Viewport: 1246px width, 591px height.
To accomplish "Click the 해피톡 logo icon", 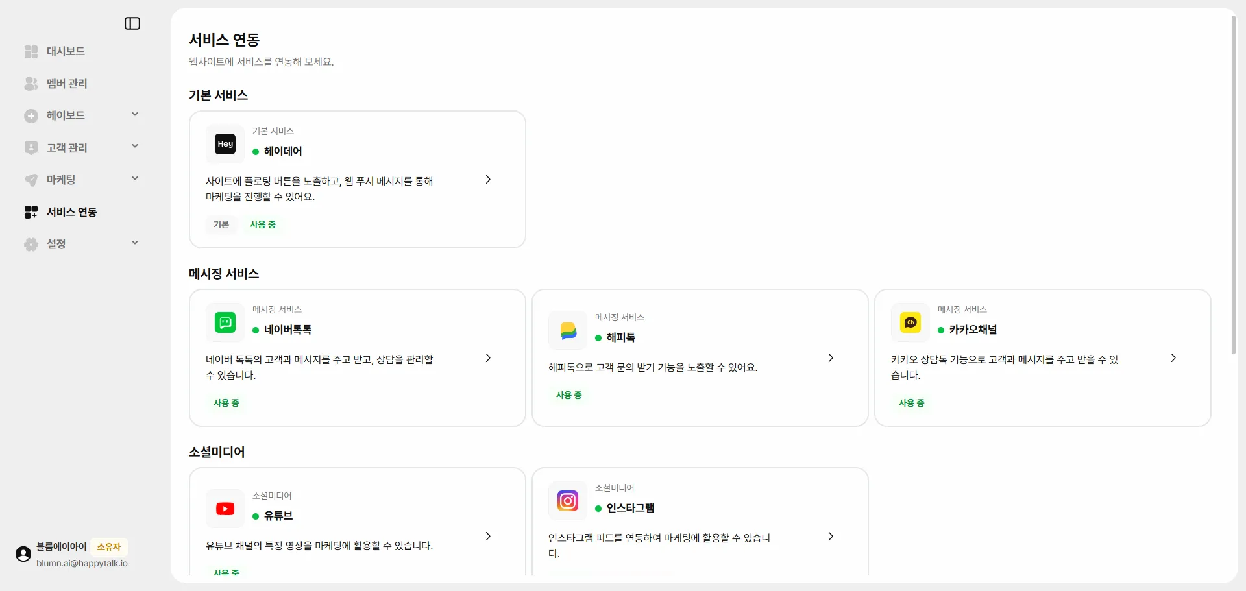I will point(568,330).
